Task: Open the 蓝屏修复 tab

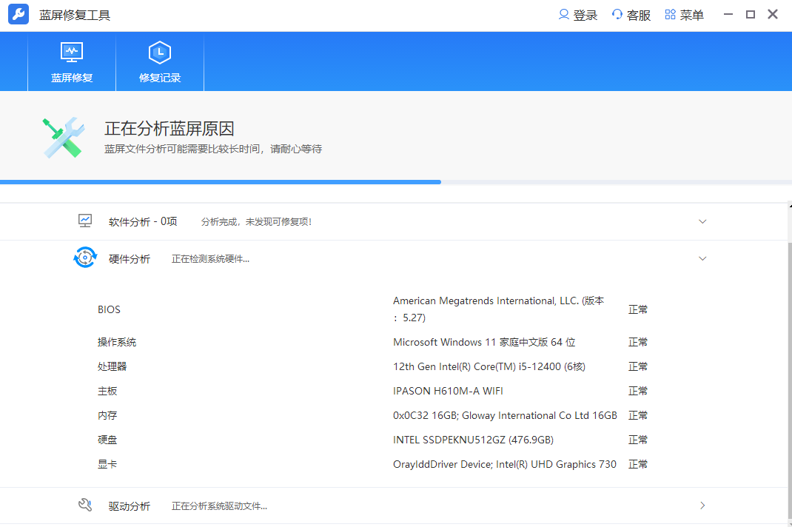Action: (x=72, y=62)
